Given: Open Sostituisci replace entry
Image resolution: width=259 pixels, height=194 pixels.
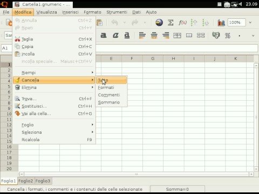Looking at the screenshot, I should 54,106.
